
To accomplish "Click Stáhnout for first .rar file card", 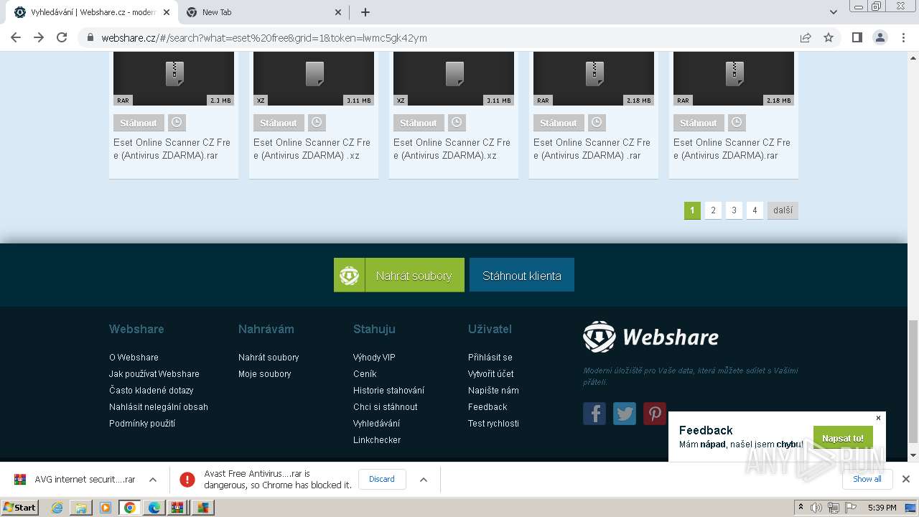I will click(139, 123).
